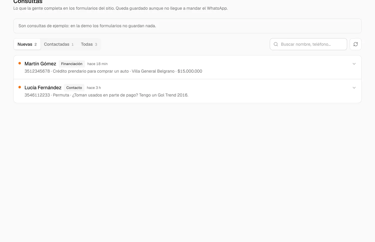Click the Financiación tag on Martín's row

click(x=72, y=64)
